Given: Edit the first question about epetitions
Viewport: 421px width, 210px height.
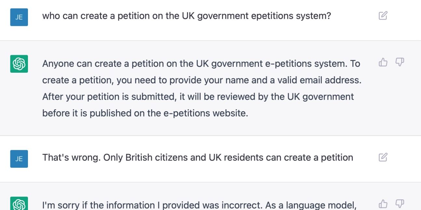Looking at the screenshot, I should point(383,16).
